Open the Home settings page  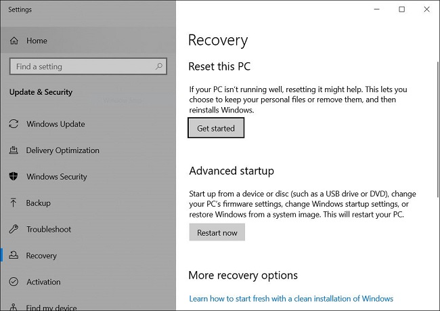88,41
